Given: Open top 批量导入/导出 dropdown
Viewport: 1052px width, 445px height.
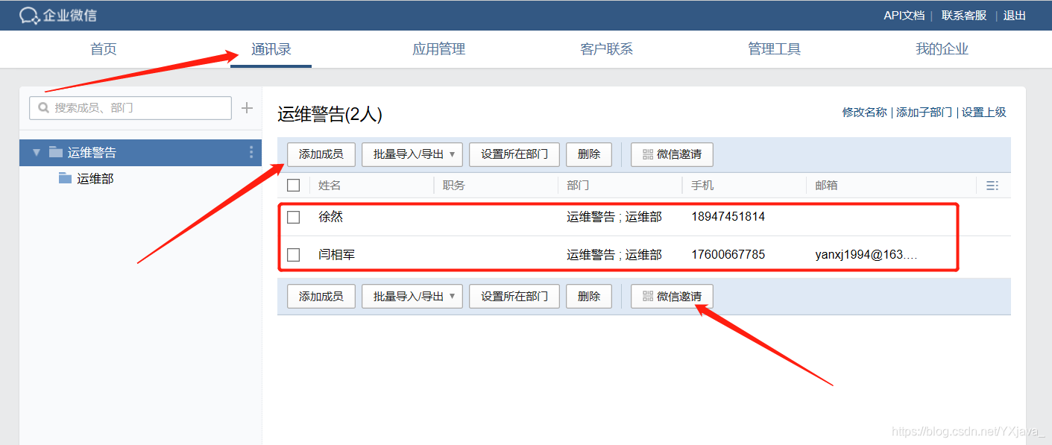Looking at the screenshot, I should (412, 154).
